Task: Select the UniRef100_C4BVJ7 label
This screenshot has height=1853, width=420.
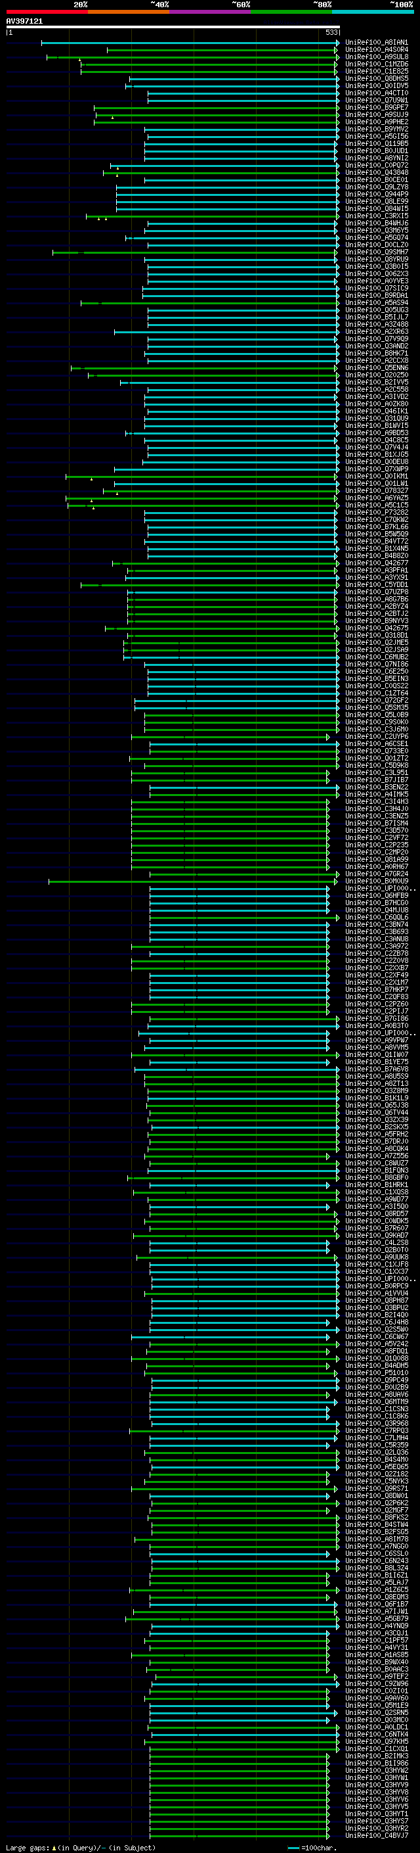Action: [x=376, y=1835]
